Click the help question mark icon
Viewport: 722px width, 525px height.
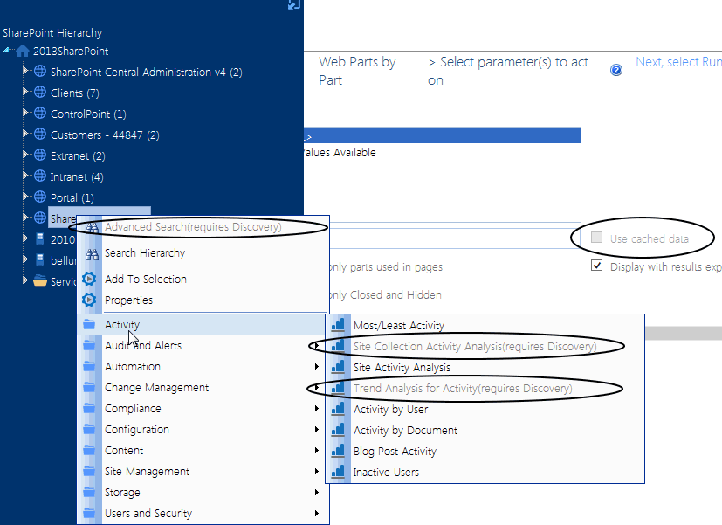(x=616, y=70)
